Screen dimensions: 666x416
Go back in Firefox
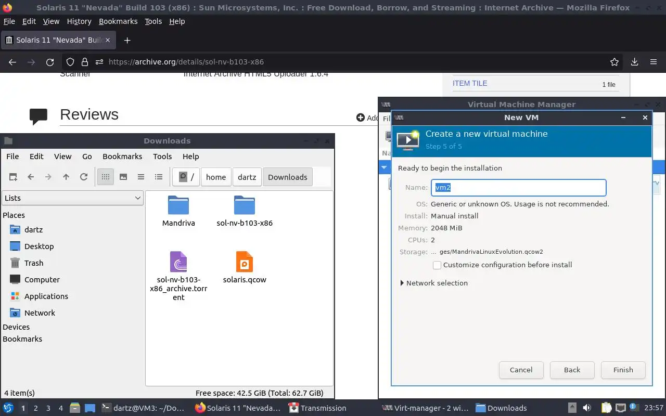pyautogui.click(x=12, y=62)
